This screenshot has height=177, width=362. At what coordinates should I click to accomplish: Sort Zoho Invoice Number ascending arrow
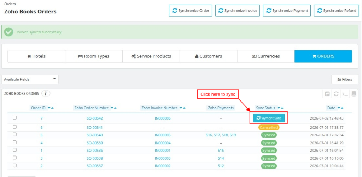[x=184, y=108]
